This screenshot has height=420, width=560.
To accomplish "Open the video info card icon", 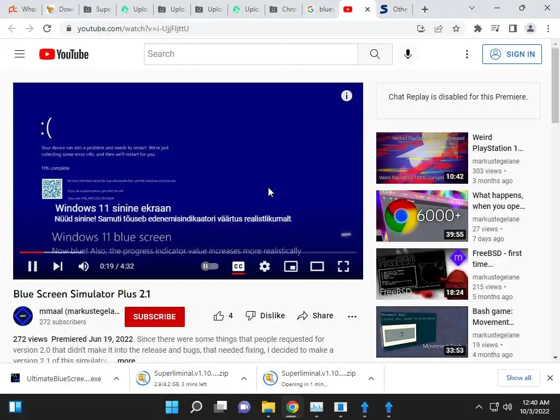I will (x=346, y=96).
